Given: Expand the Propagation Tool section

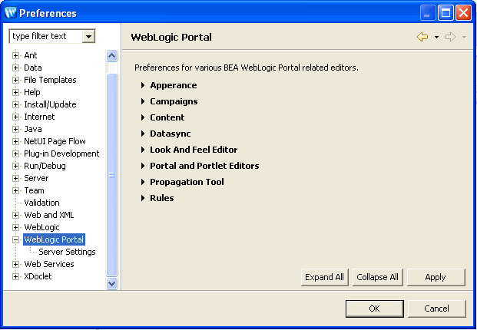Looking at the screenshot, I should click(143, 182).
